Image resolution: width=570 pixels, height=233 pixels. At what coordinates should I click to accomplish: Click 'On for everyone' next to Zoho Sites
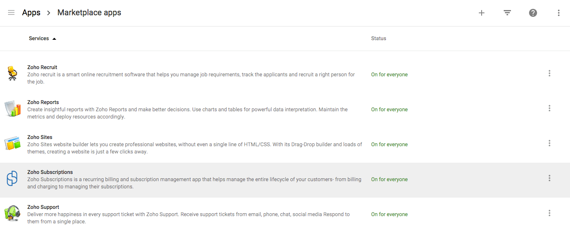pos(389,144)
